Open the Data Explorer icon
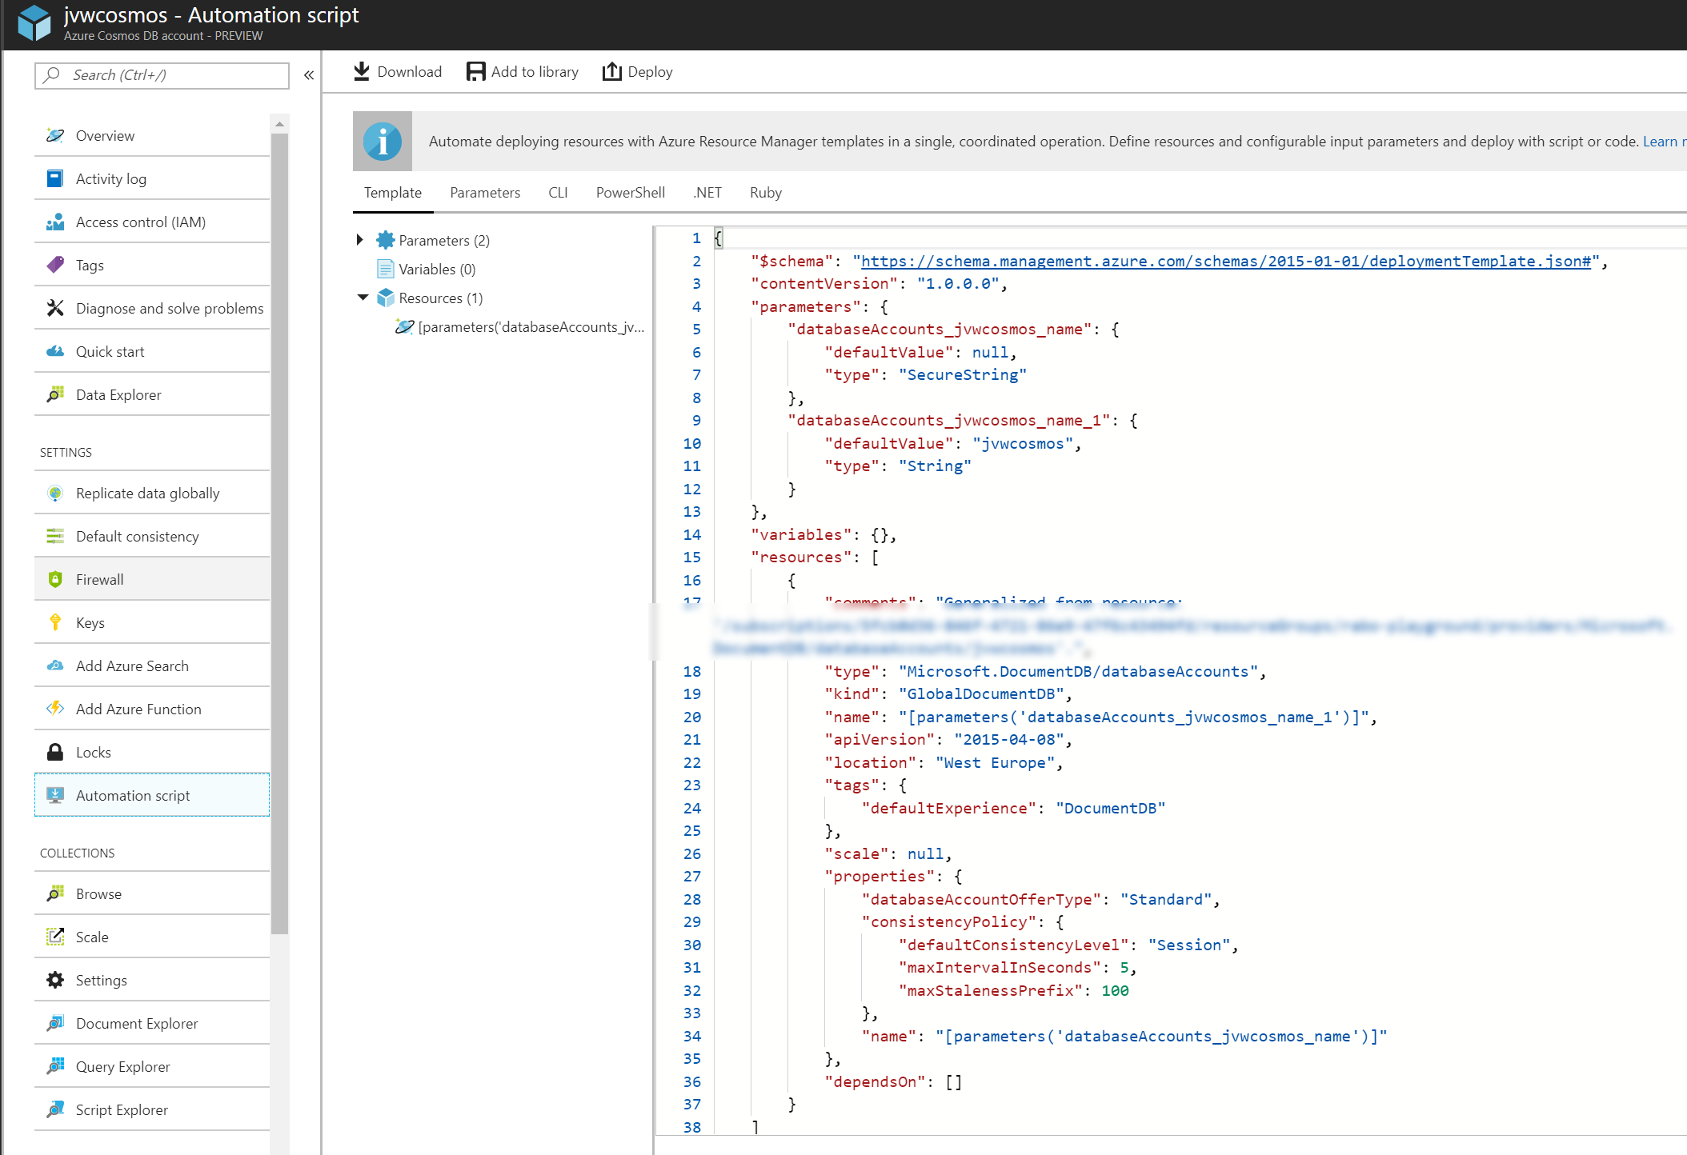Viewport: 1687px width, 1155px height. click(54, 394)
